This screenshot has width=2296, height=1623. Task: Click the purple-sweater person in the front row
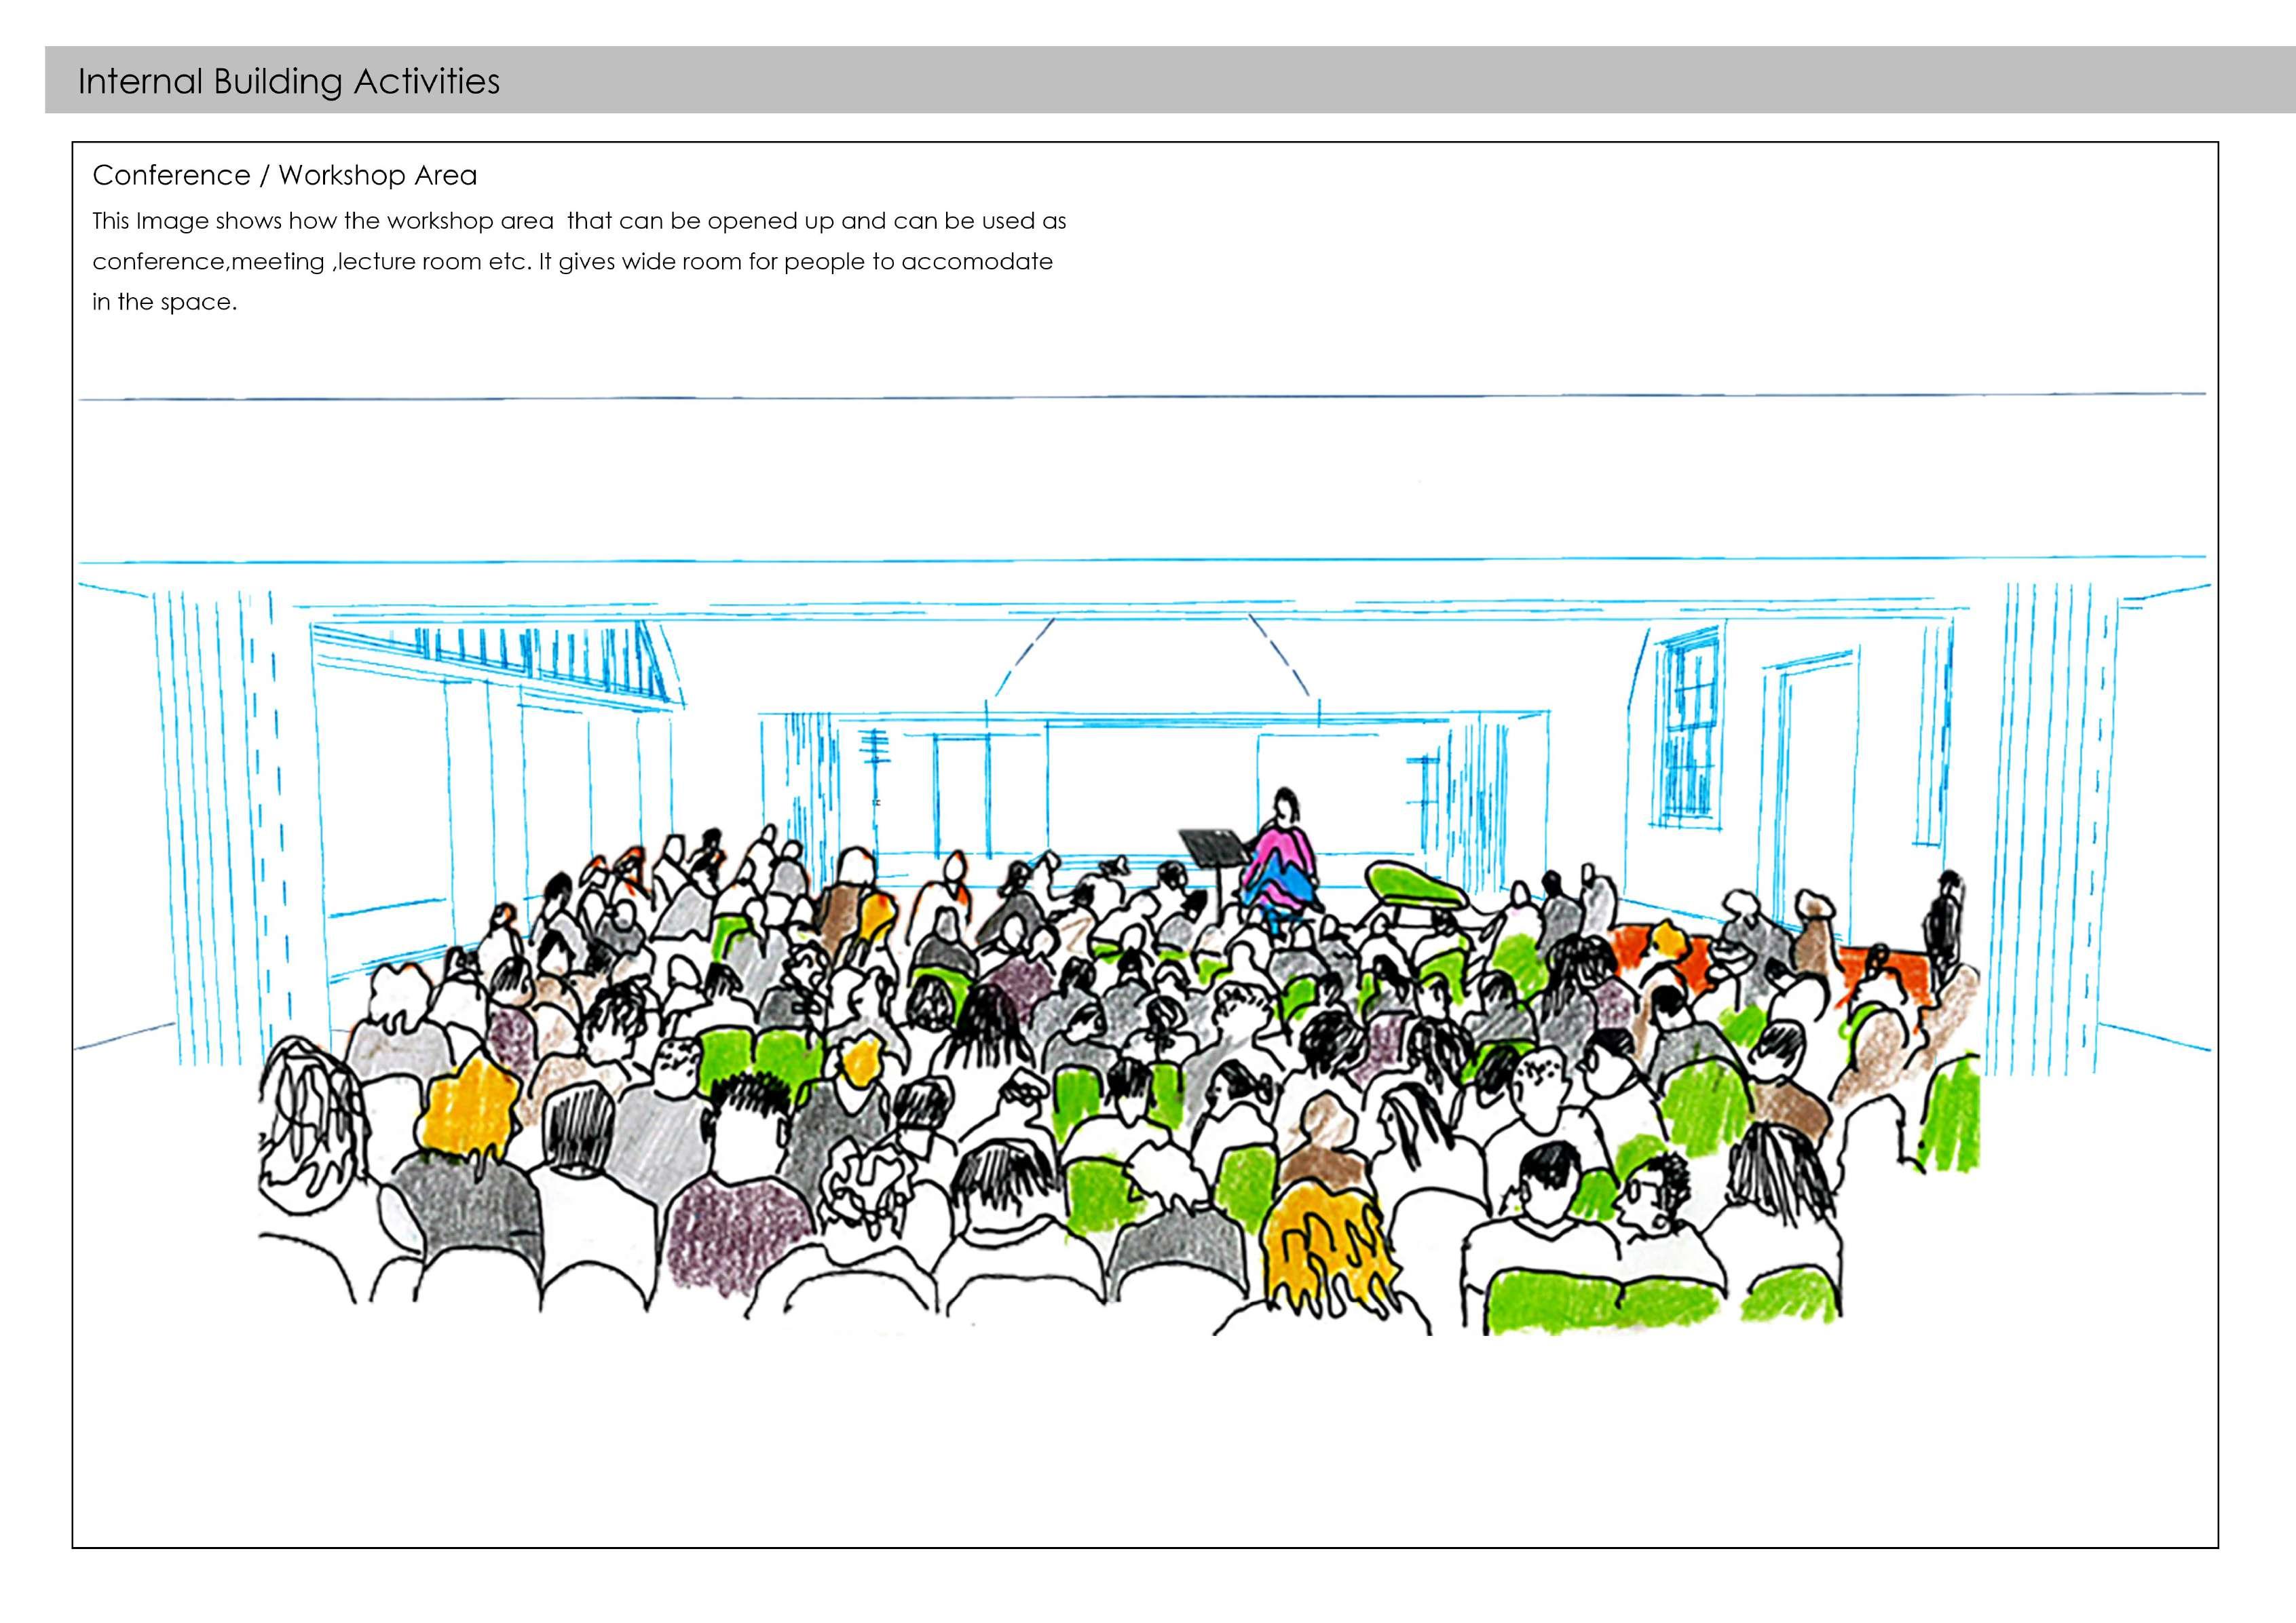[x=735, y=1235]
